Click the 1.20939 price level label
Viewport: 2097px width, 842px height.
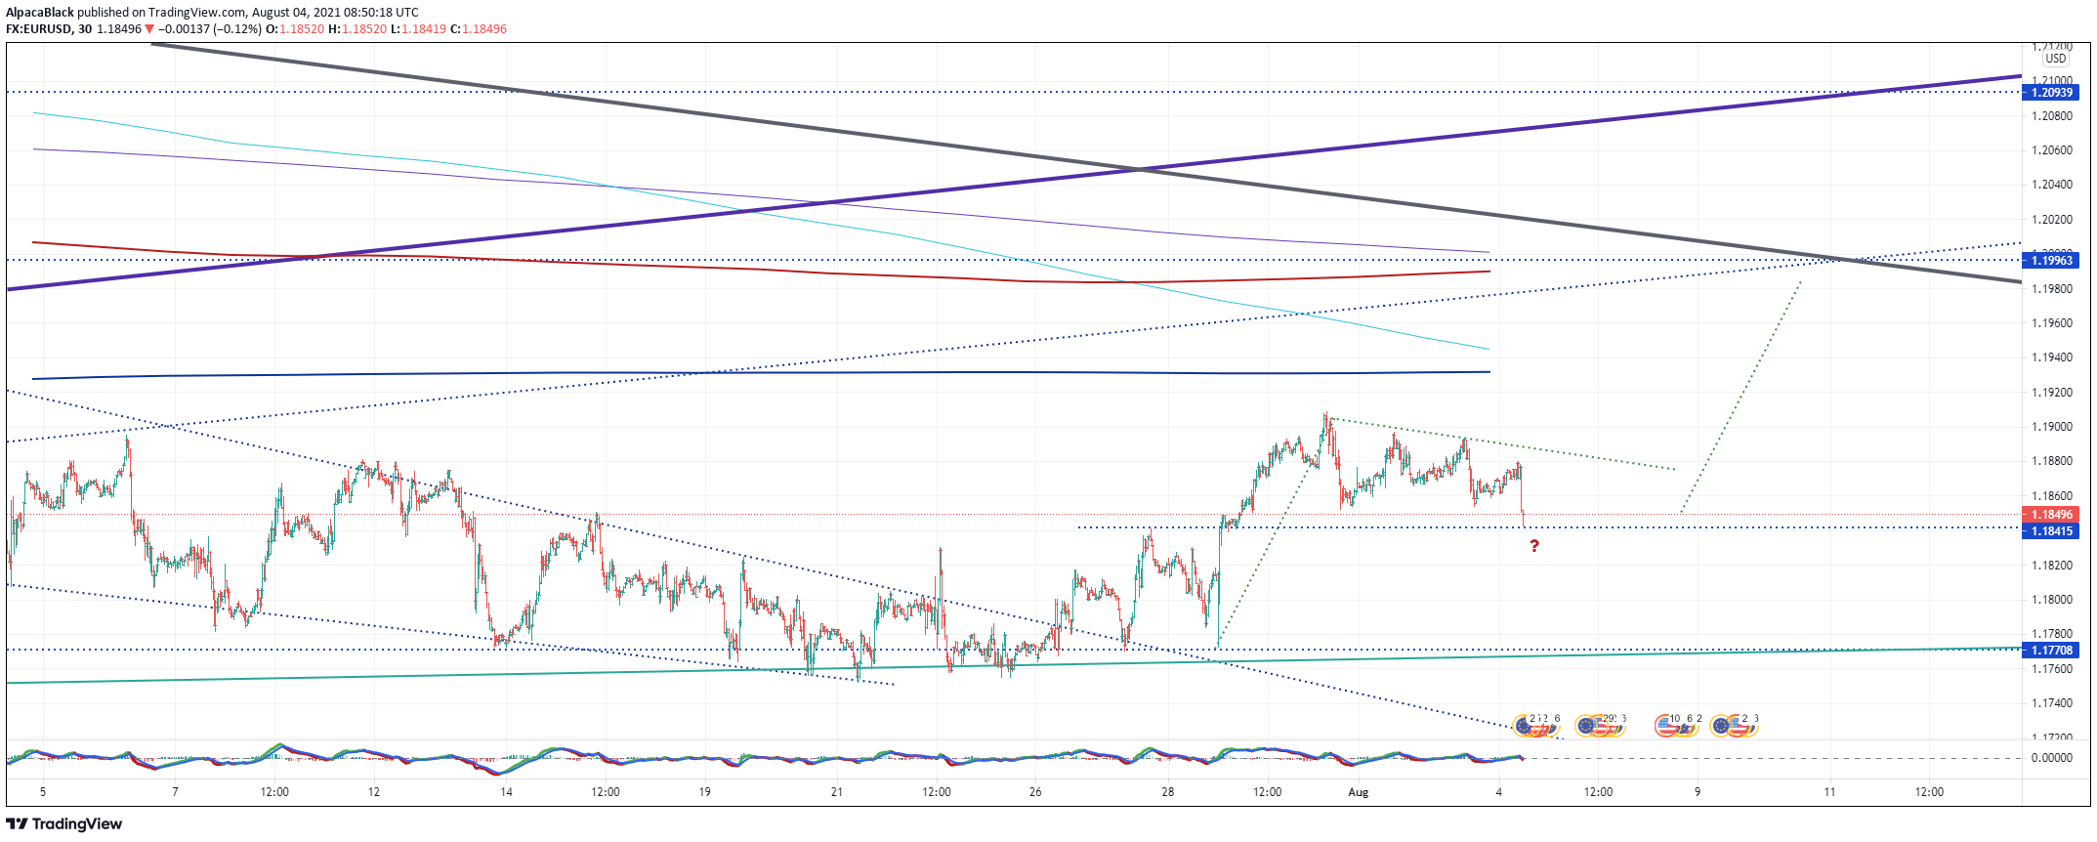pyautogui.click(x=2050, y=93)
